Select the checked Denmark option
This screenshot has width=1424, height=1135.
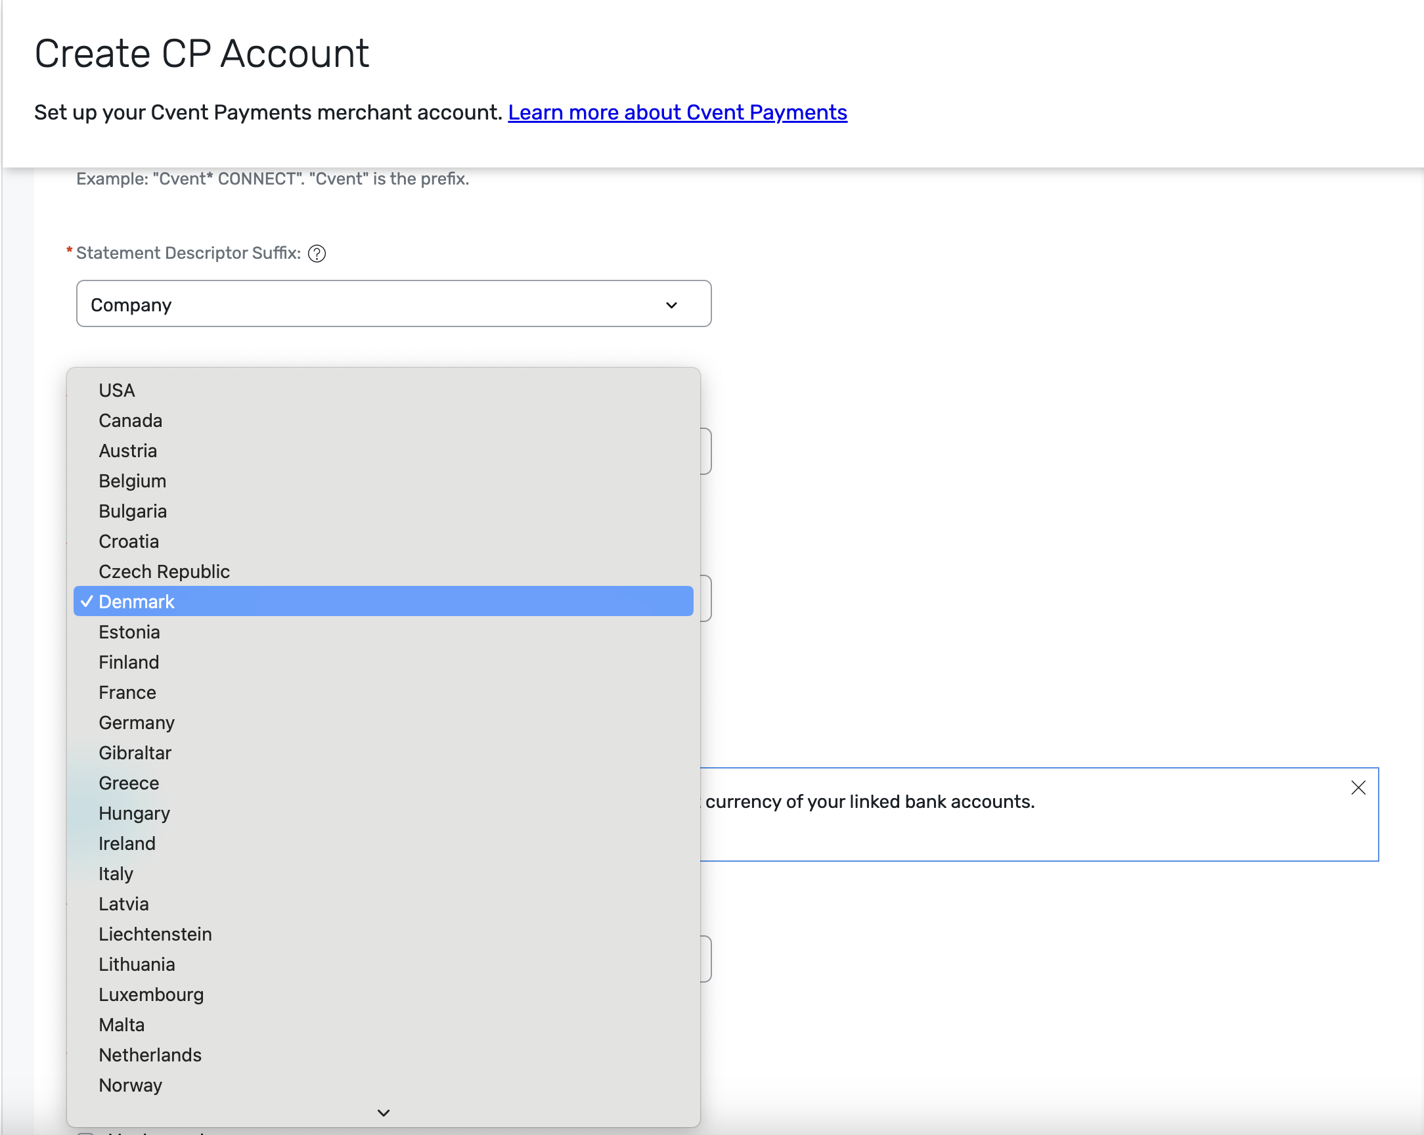click(383, 602)
